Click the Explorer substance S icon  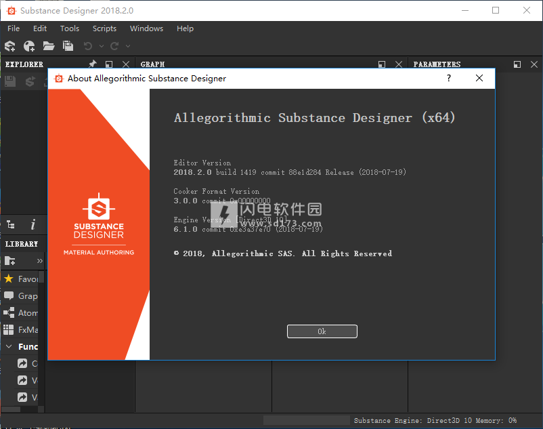(30, 81)
